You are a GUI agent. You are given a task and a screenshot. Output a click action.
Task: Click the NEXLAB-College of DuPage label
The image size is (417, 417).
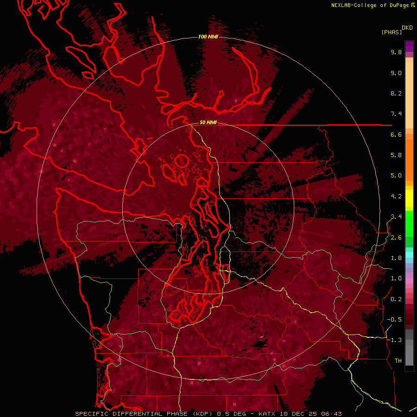pos(373,5)
